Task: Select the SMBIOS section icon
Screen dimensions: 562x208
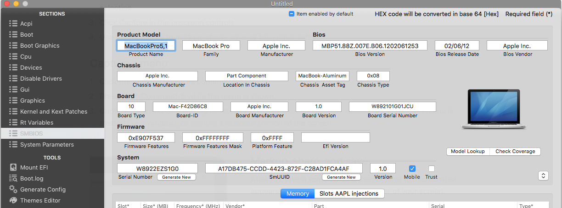Action: pos(13,133)
